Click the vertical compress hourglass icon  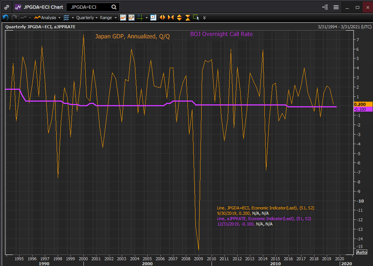click(x=187, y=18)
